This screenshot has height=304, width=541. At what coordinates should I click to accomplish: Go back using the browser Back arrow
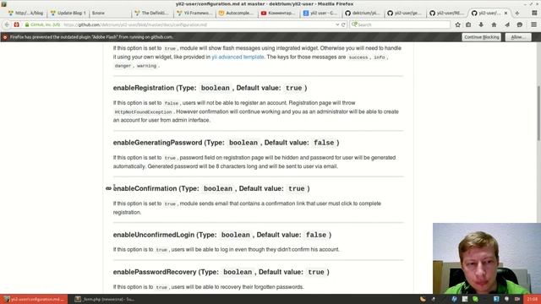[x=7, y=24]
